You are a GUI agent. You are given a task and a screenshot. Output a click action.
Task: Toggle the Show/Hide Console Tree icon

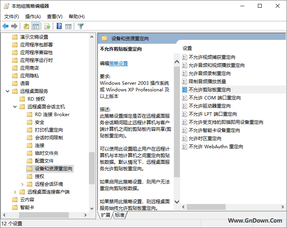[x=36, y=26]
